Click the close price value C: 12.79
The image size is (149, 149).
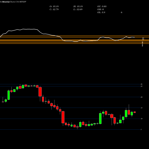tap(54, 10)
